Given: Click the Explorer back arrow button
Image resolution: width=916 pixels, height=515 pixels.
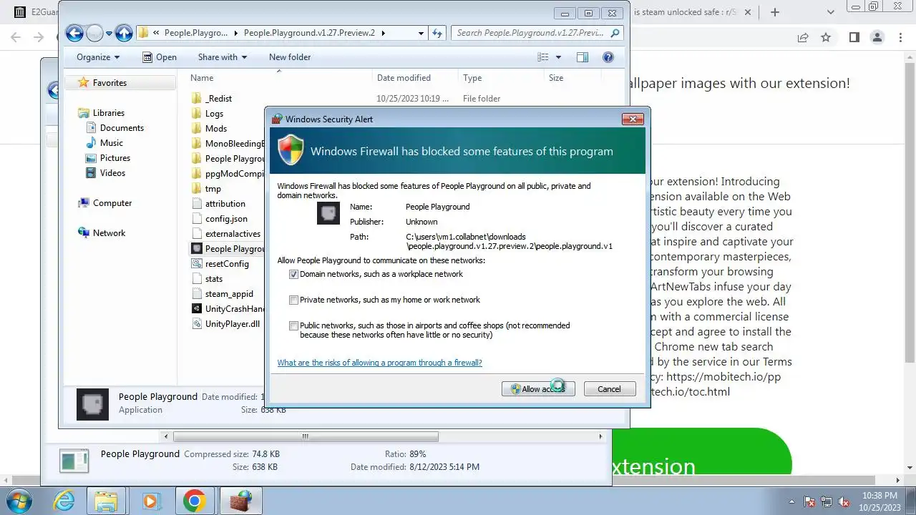Looking at the screenshot, I should [74, 33].
